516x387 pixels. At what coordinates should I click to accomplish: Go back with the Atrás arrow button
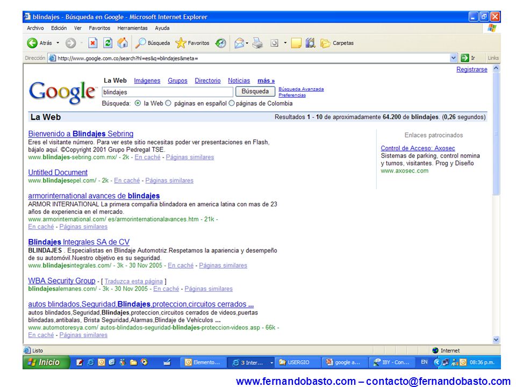(39, 43)
